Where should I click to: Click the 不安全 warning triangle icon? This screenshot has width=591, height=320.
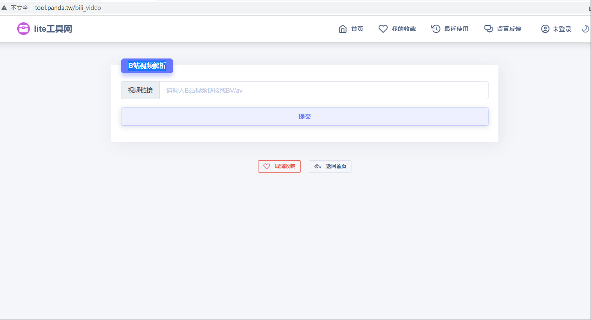pyautogui.click(x=4, y=8)
